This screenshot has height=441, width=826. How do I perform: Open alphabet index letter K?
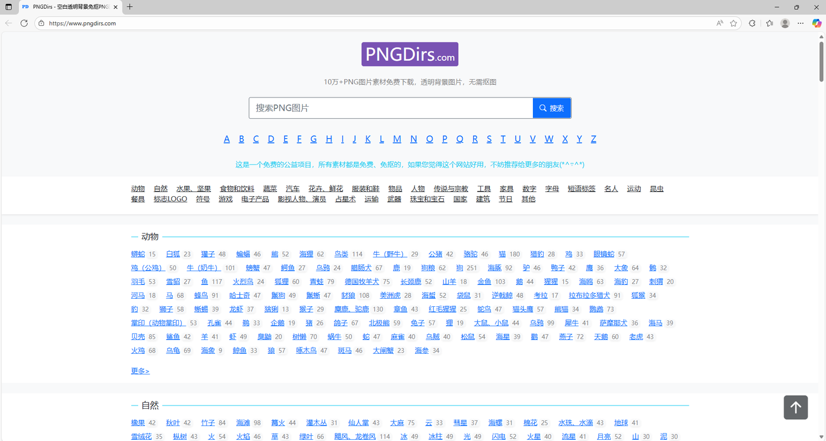[368, 139]
